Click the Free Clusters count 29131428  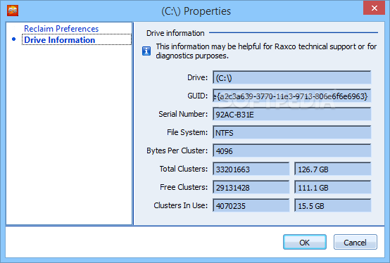(251, 187)
